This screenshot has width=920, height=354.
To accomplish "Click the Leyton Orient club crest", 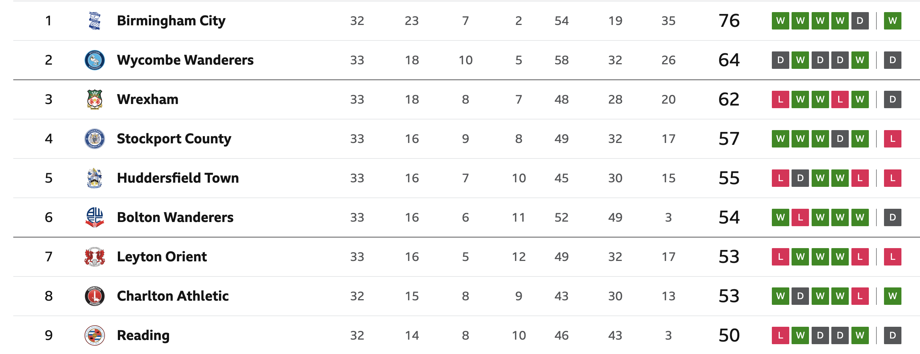I will [x=94, y=257].
